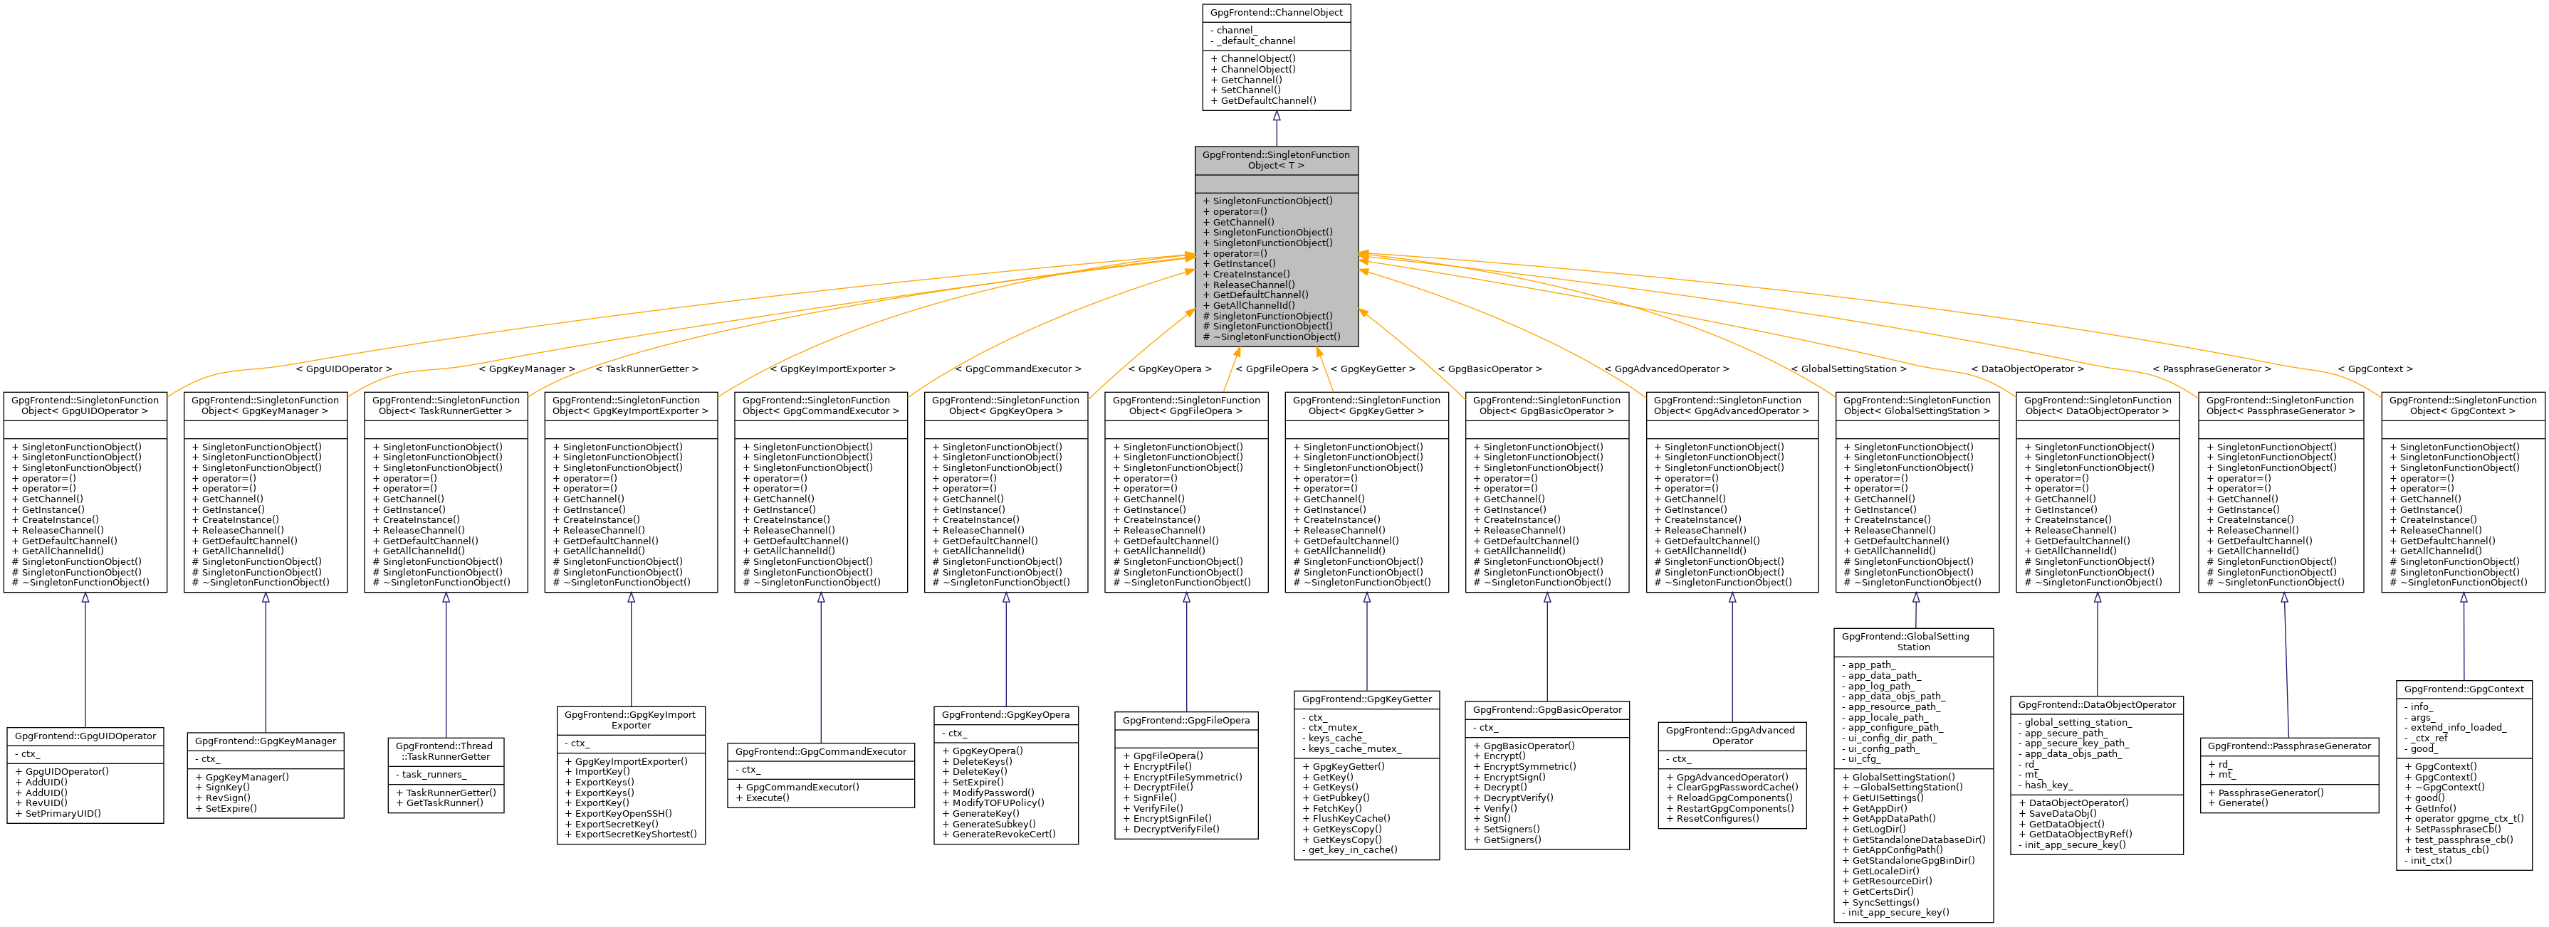This screenshot has height=927, width=2549.
Task: Select the GpgFrontend::GpgKeyManager class box title
Action: coord(265,741)
